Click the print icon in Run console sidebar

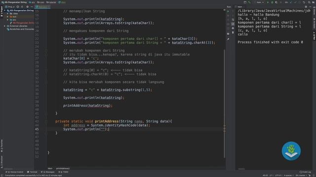(233, 28)
